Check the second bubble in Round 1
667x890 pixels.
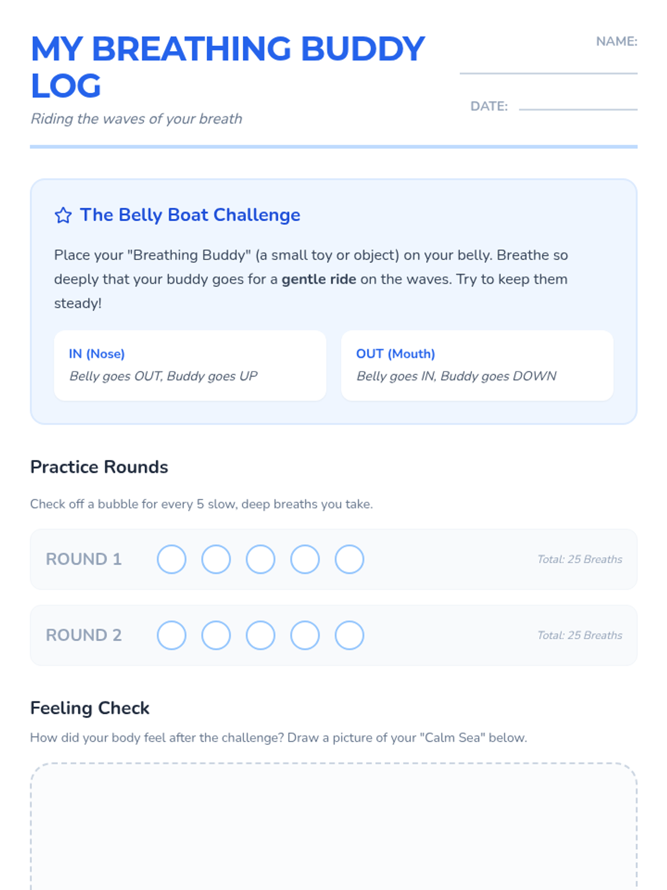216,559
